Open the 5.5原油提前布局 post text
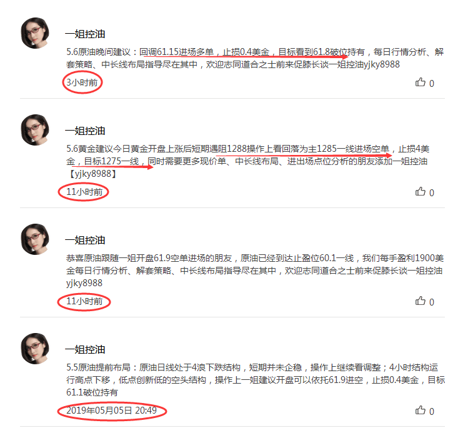458x433 pixels. [x=256, y=380]
